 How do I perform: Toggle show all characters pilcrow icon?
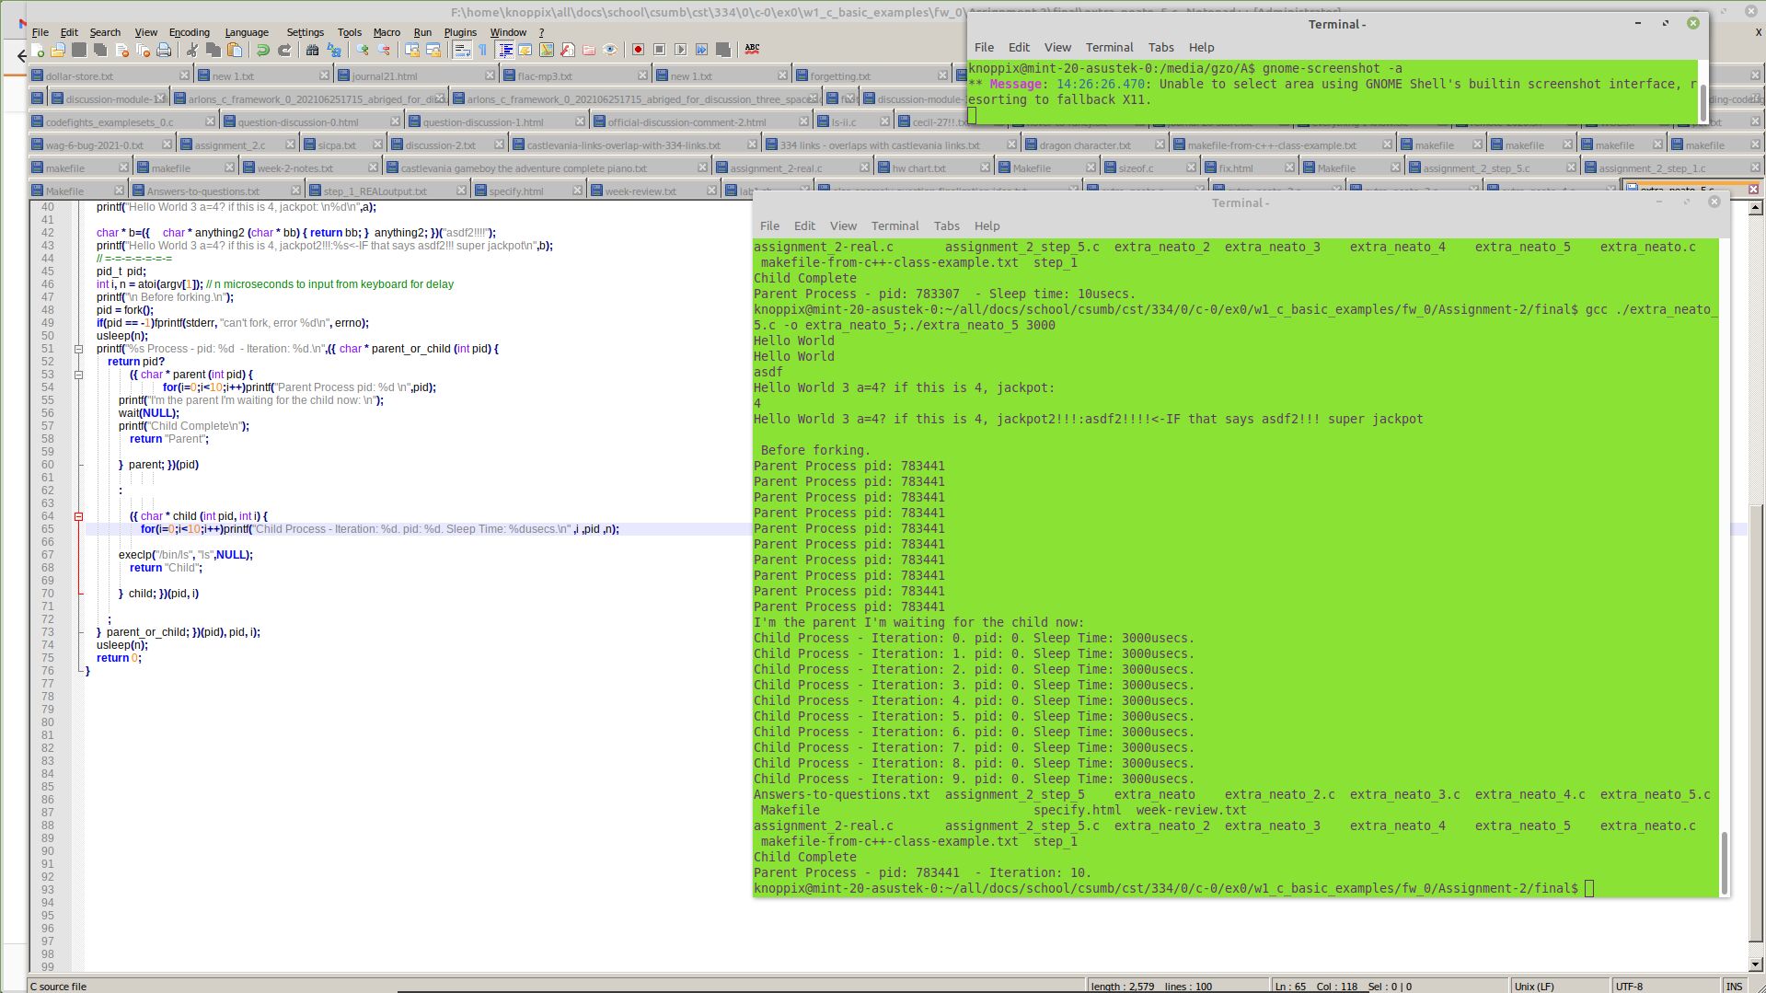click(483, 50)
